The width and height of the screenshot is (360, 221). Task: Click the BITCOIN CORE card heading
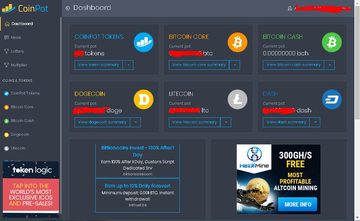(189, 37)
